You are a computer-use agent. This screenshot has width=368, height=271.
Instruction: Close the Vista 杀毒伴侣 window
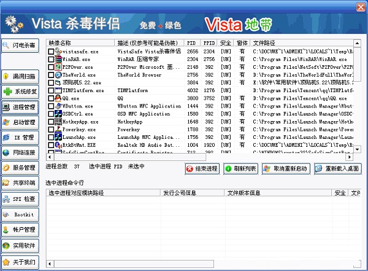[x=361, y=7]
